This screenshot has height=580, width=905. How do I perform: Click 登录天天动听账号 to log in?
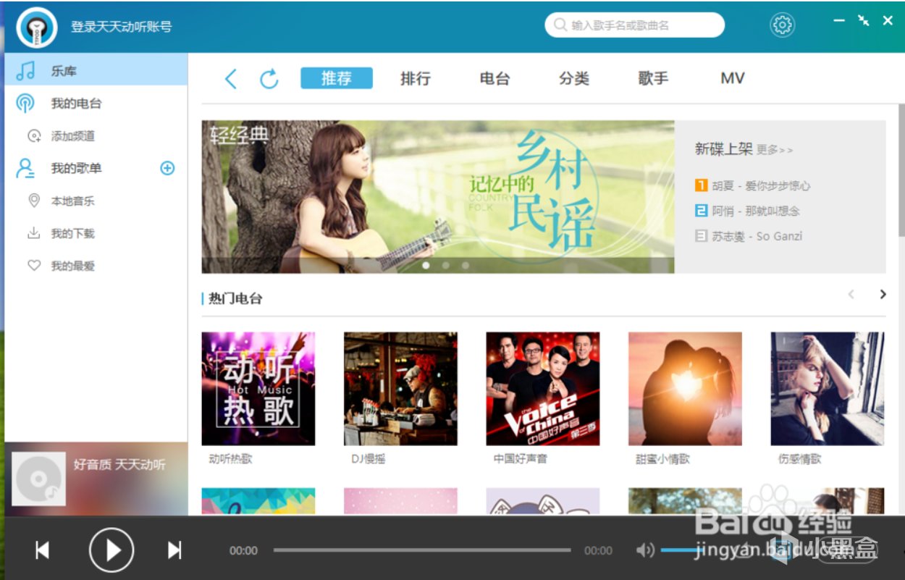[122, 27]
